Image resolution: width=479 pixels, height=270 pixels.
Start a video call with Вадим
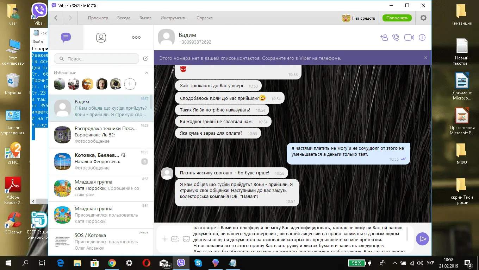coord(409,38)
